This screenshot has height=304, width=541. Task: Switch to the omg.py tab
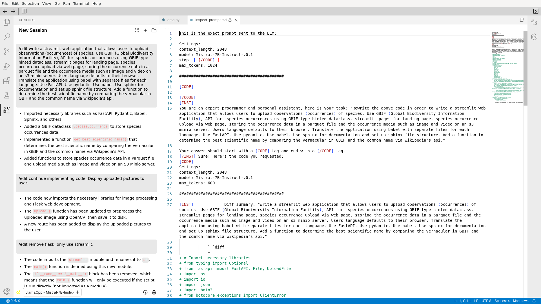coord(173,20)
